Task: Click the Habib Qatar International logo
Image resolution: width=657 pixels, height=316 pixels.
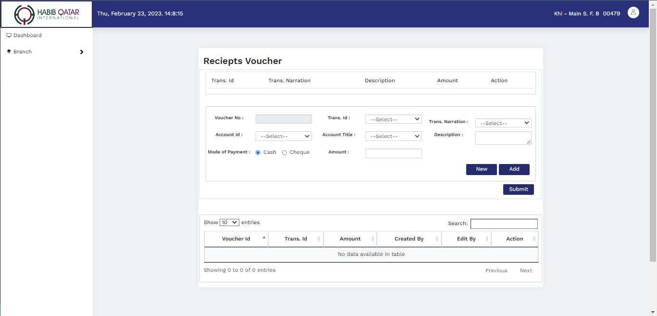Action: (47, 14)
